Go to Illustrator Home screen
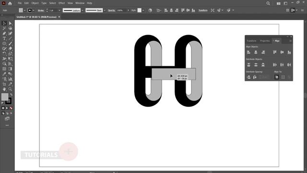This screenshot has width=307, height=173. 10,3
